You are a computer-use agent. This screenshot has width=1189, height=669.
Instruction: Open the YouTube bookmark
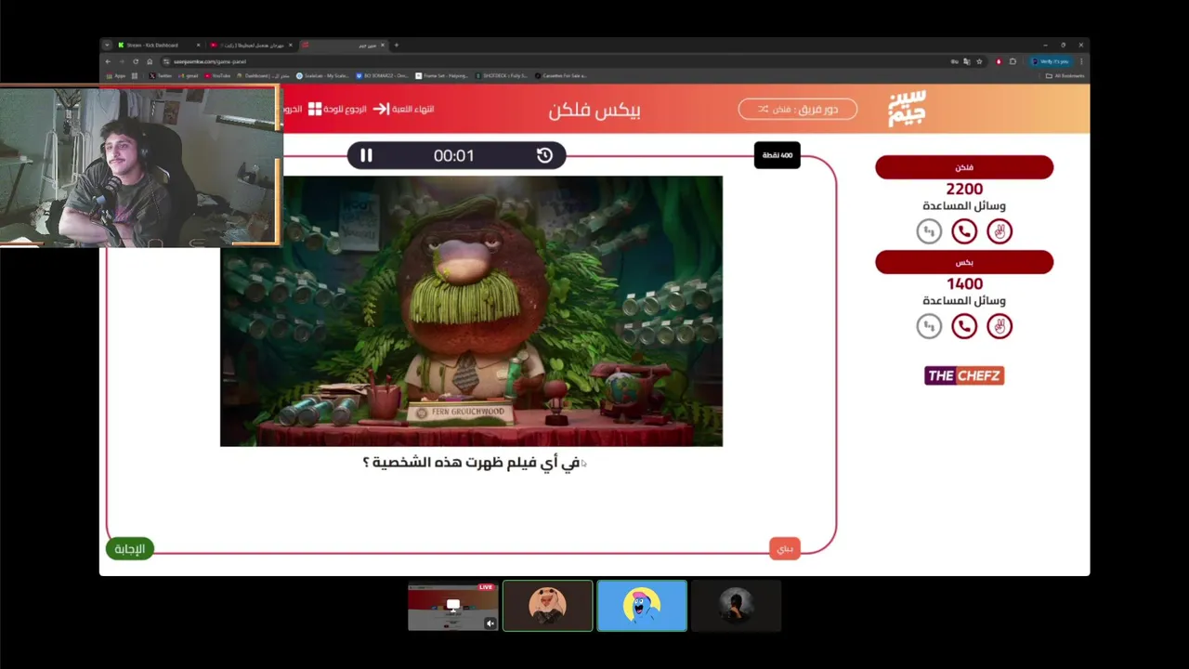(217, 75)
